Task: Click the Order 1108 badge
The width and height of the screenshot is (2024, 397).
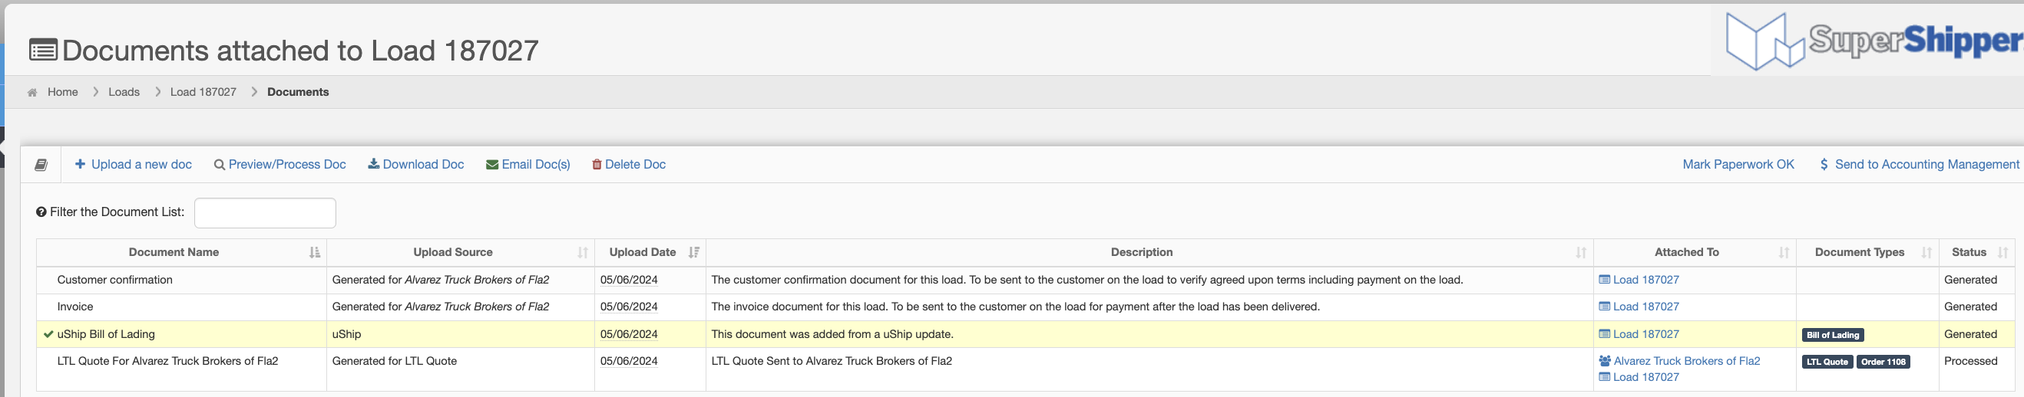Action: (1883, 362)
